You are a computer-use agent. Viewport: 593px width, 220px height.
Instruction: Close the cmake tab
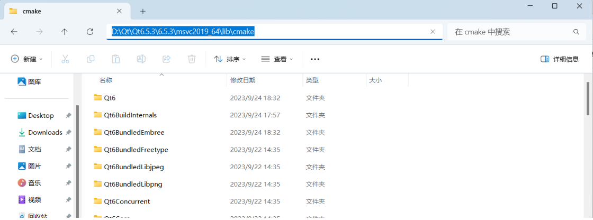[119, 11]
